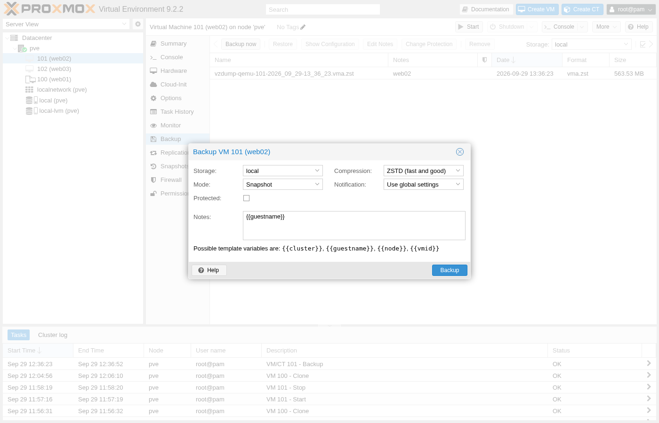Image resolution: width=659 pixels, height=423 pixels.
Task: Select VM 102 (web03) in the tree
Action: [54, 69]
